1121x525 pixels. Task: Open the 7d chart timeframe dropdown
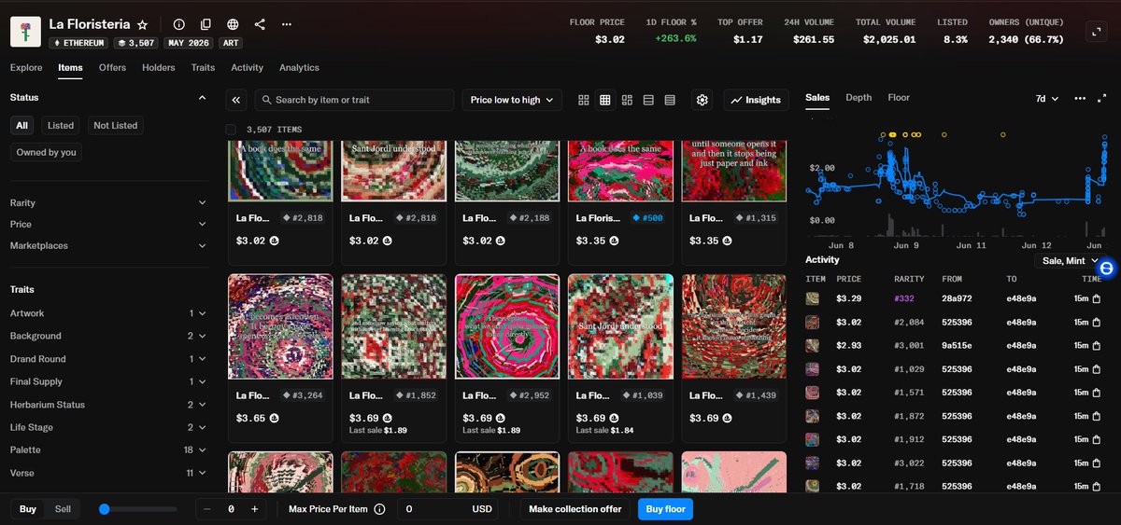(x=1048, y=98)
